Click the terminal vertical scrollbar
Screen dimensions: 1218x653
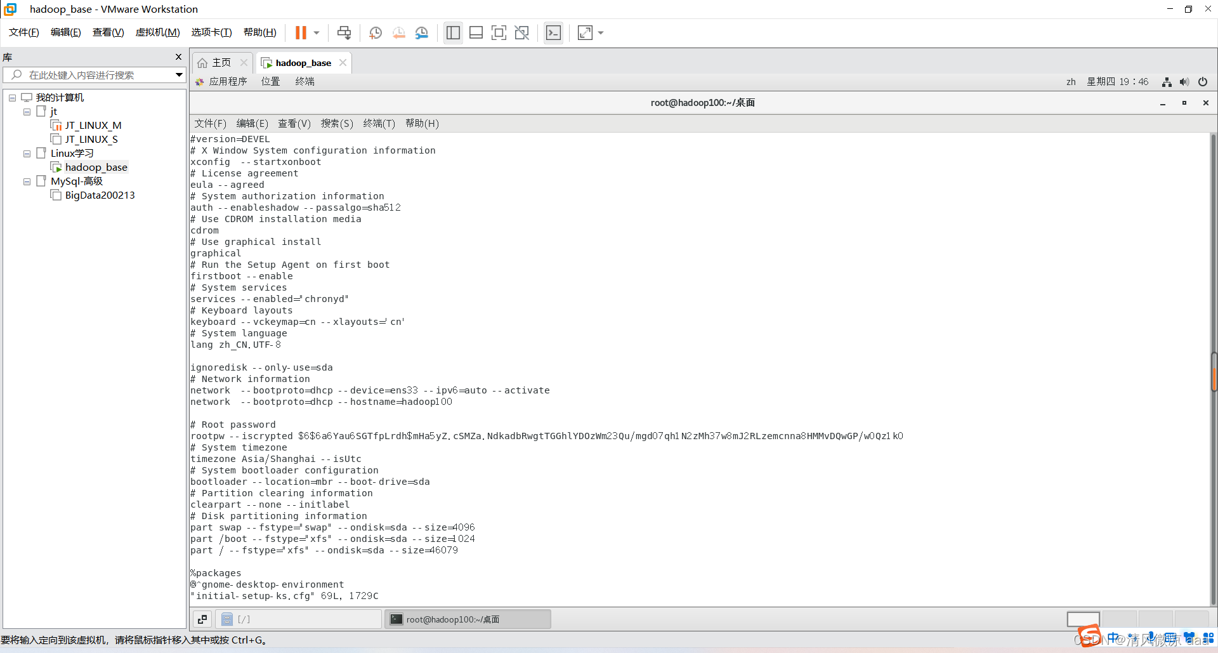point(1214,369)
